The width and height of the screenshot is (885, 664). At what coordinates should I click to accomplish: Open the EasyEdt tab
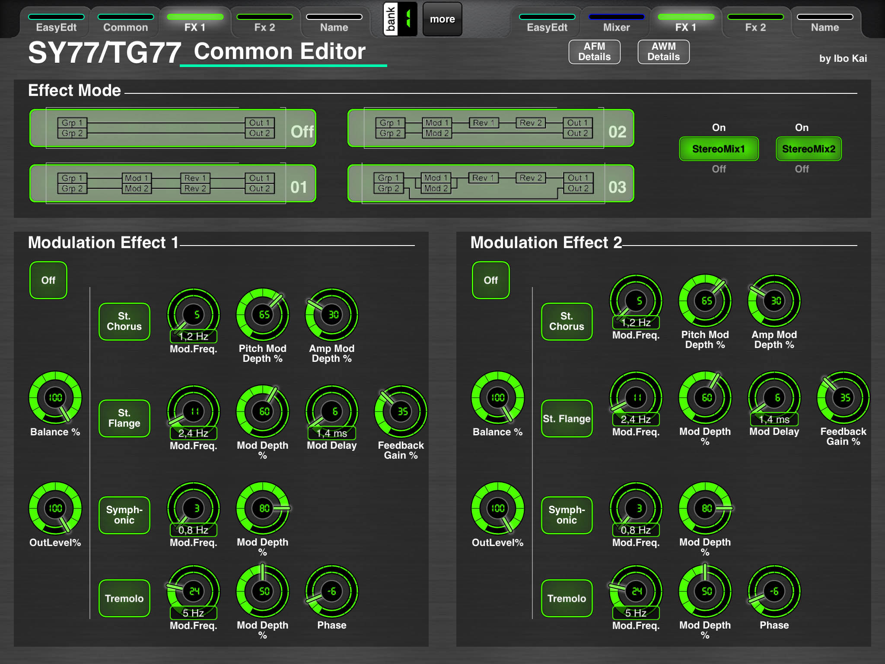pyautogui.click(x=57, y=22)
